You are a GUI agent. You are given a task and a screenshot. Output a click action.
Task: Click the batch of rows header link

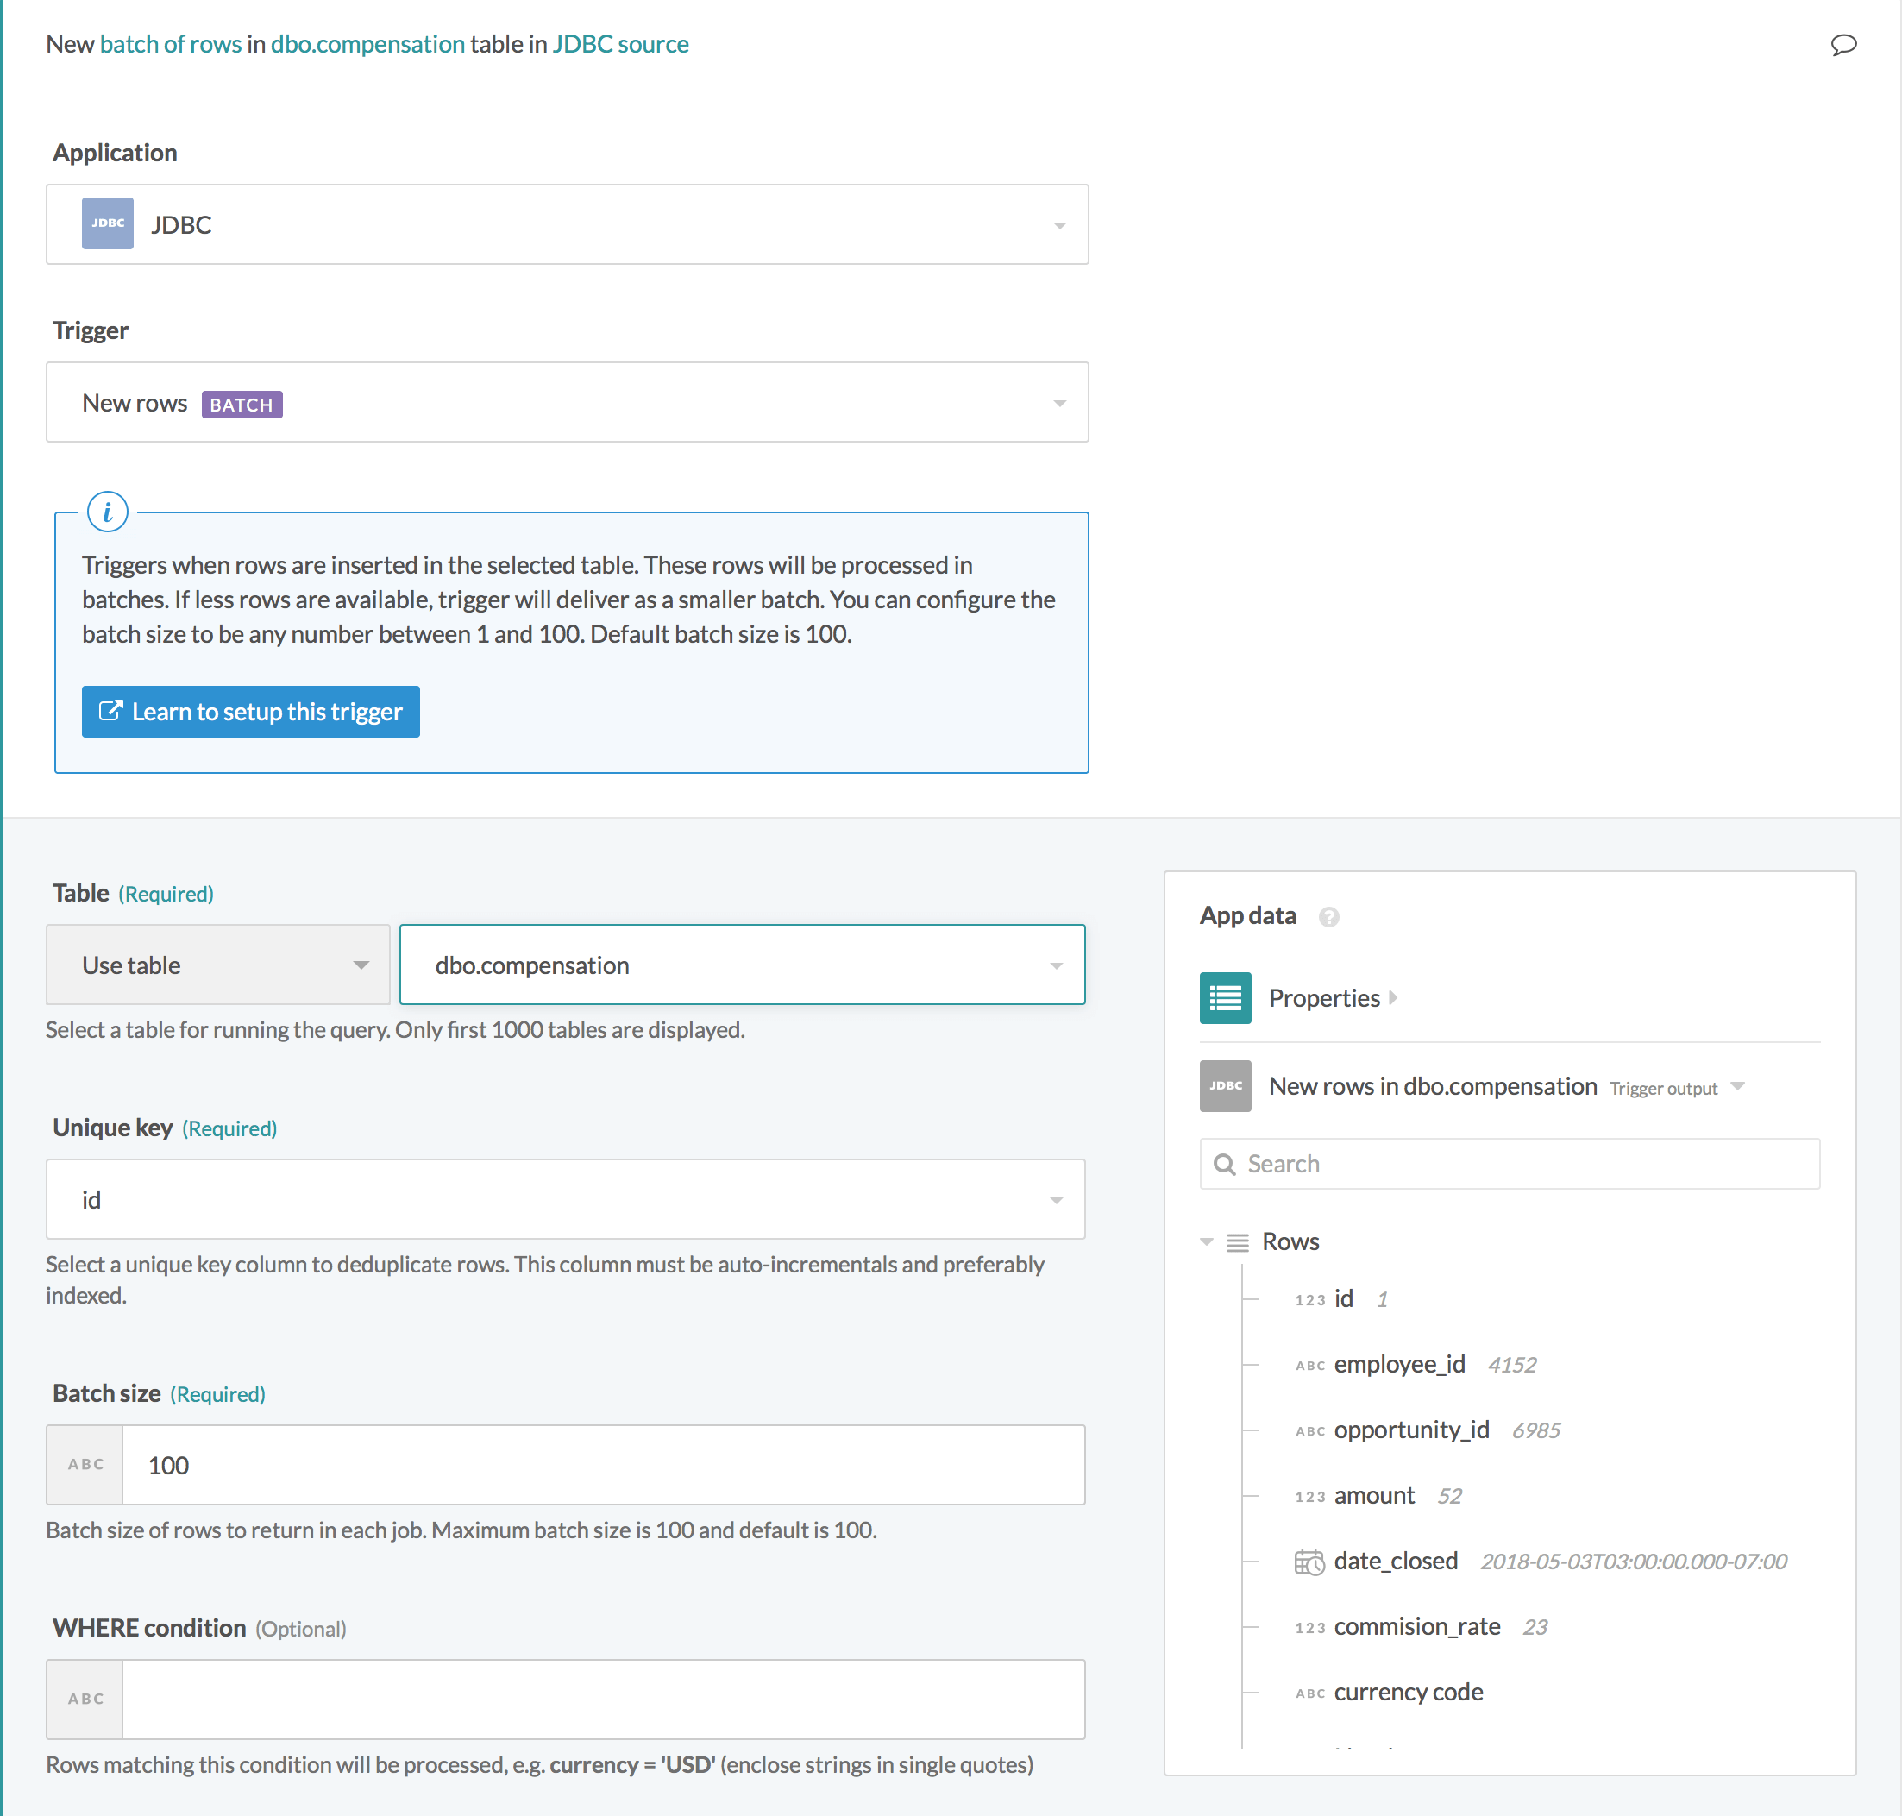click(x=170, y=45)
